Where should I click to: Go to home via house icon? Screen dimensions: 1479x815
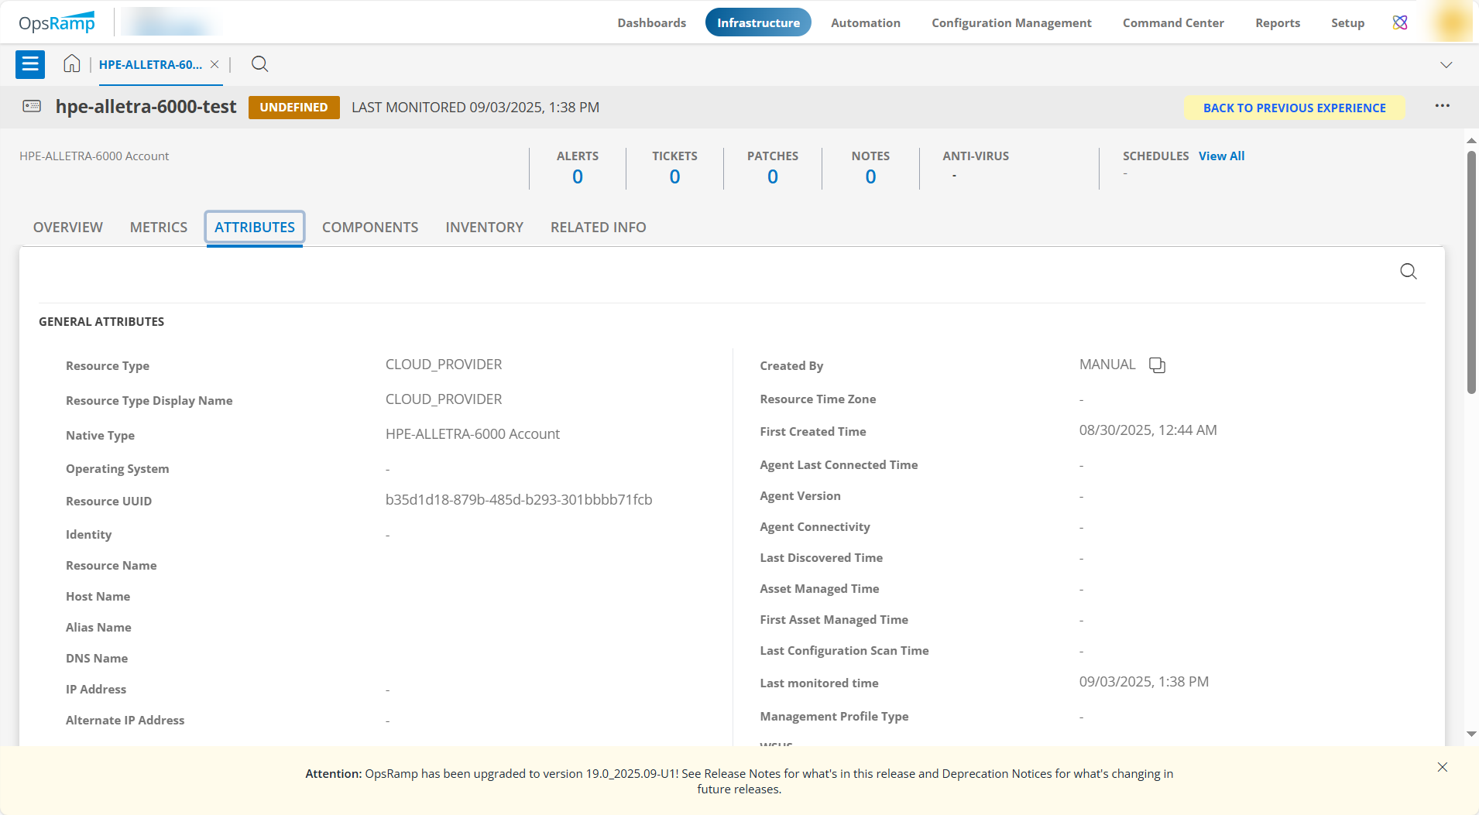point(72,64)
